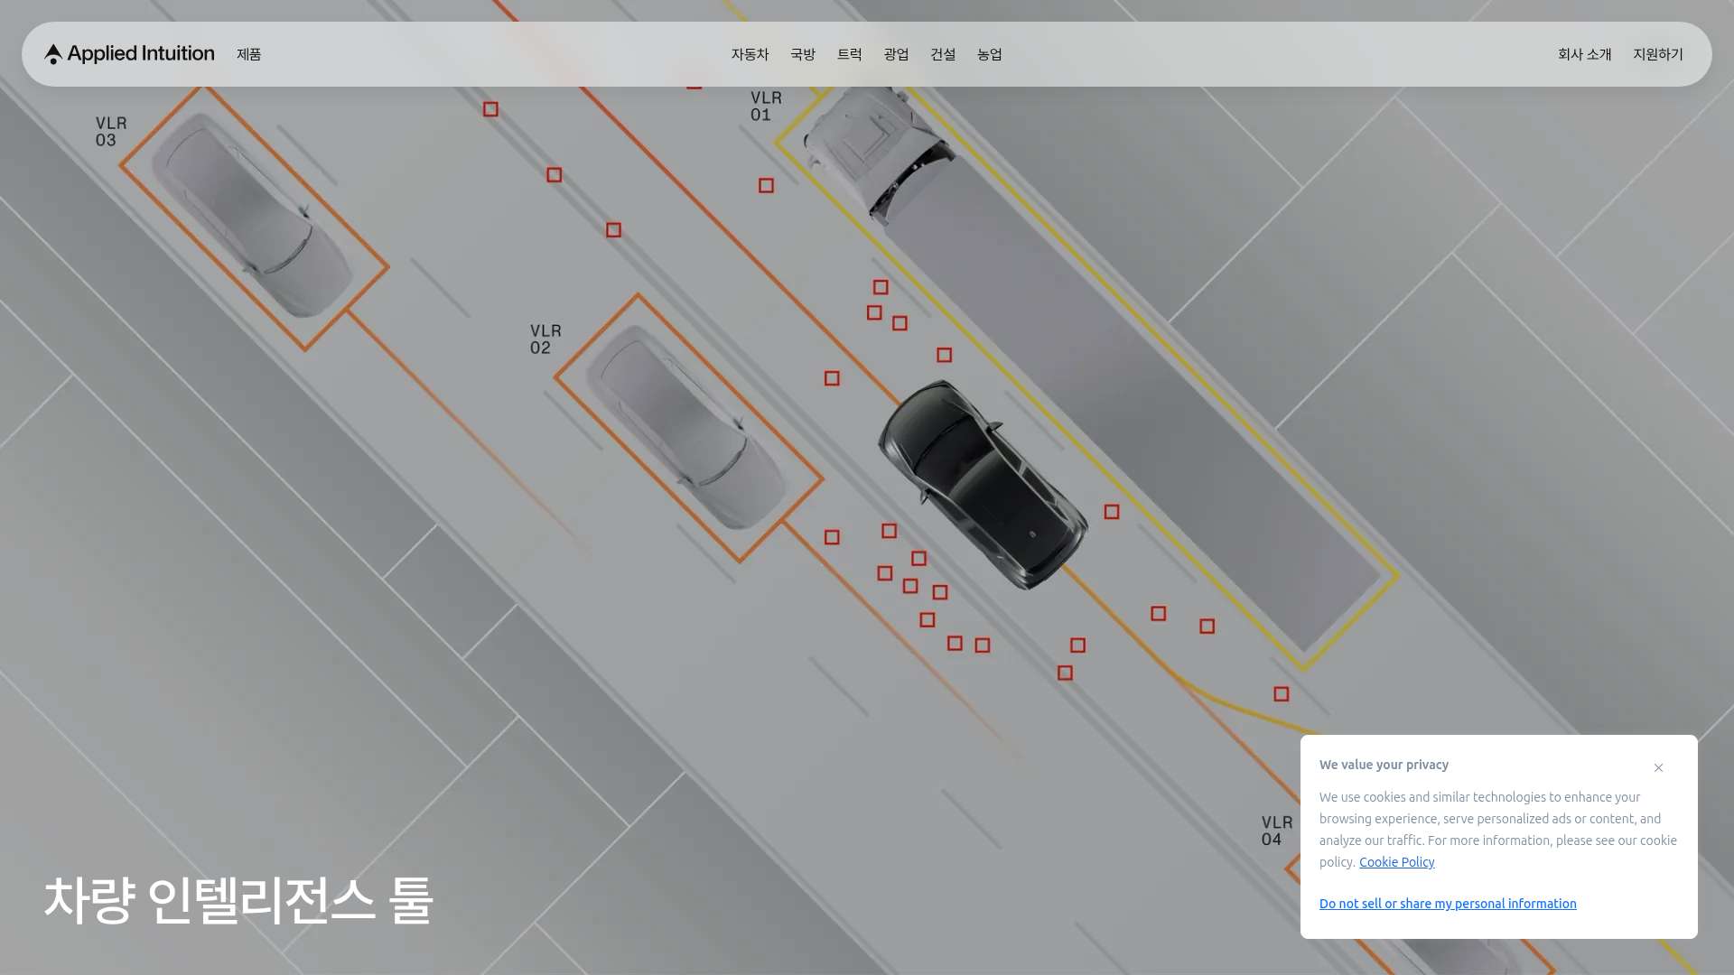The height and width of the screenshot is (975, 1734).
Task: Click the VLR 03 vehicle label
Action: click(x=111, y=132)
